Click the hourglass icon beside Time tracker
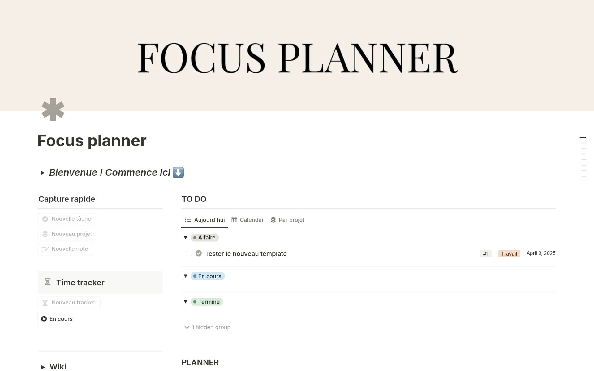 point(47,282)
